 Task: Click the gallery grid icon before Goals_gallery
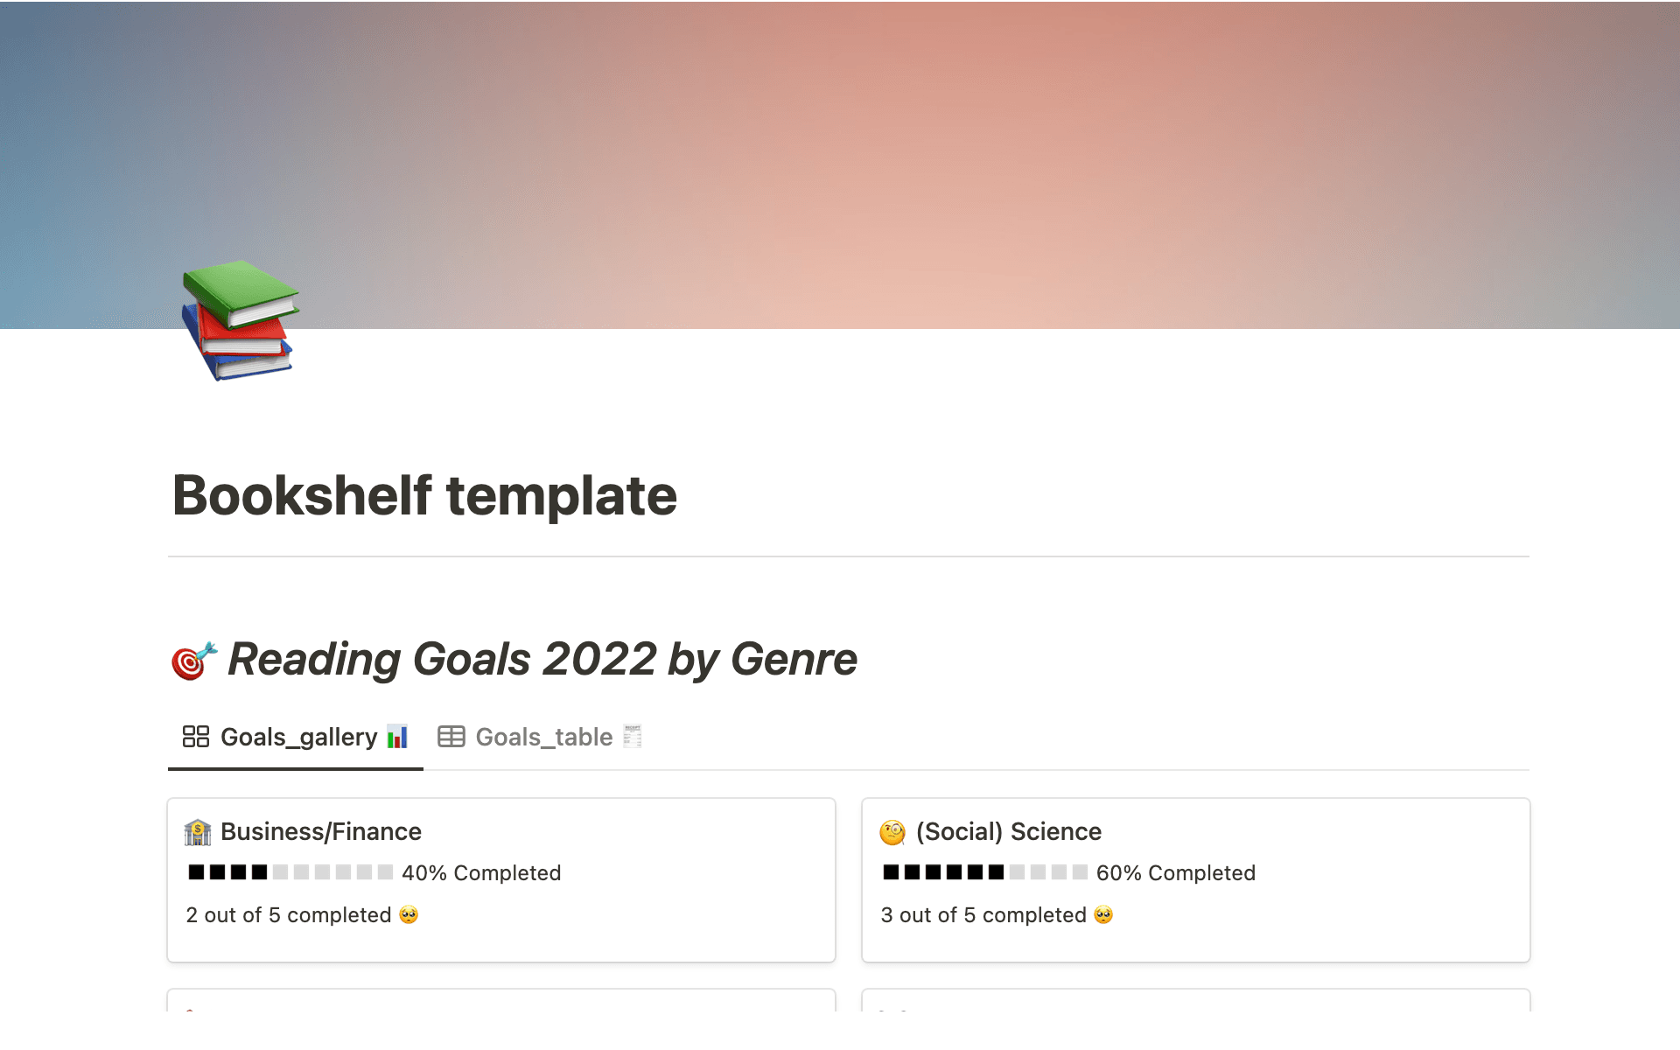tap(194, 737)
